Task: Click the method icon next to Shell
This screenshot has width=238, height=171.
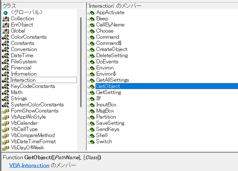Action: tap(91, 136)
